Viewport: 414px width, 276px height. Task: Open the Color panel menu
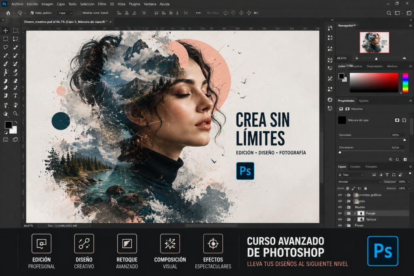point(411,66)
